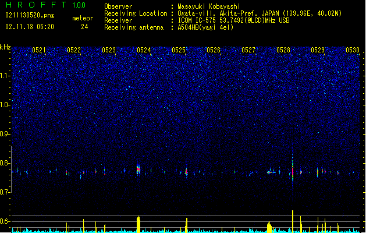Click the 0.7 kHz frequency label

[x=5, y=192]
